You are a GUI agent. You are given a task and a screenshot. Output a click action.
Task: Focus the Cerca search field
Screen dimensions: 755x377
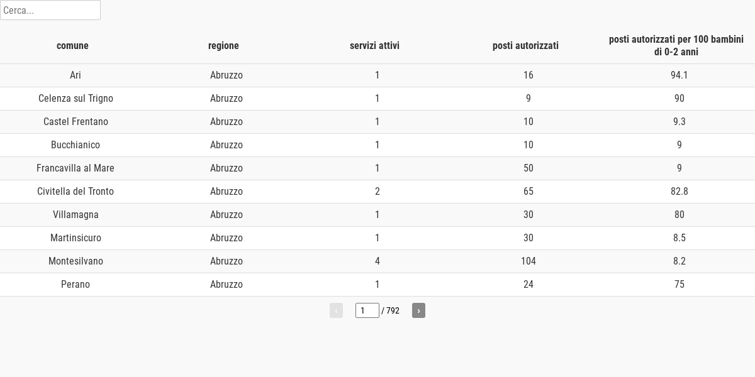[x=50, y=10]
